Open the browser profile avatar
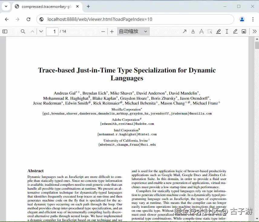The height and width of the screenshot is (222, 259). pyautogui.click(x=242, y=19)
